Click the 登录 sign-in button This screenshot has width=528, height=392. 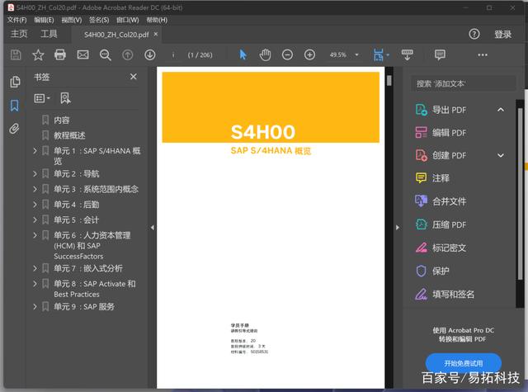pos(502,34)
